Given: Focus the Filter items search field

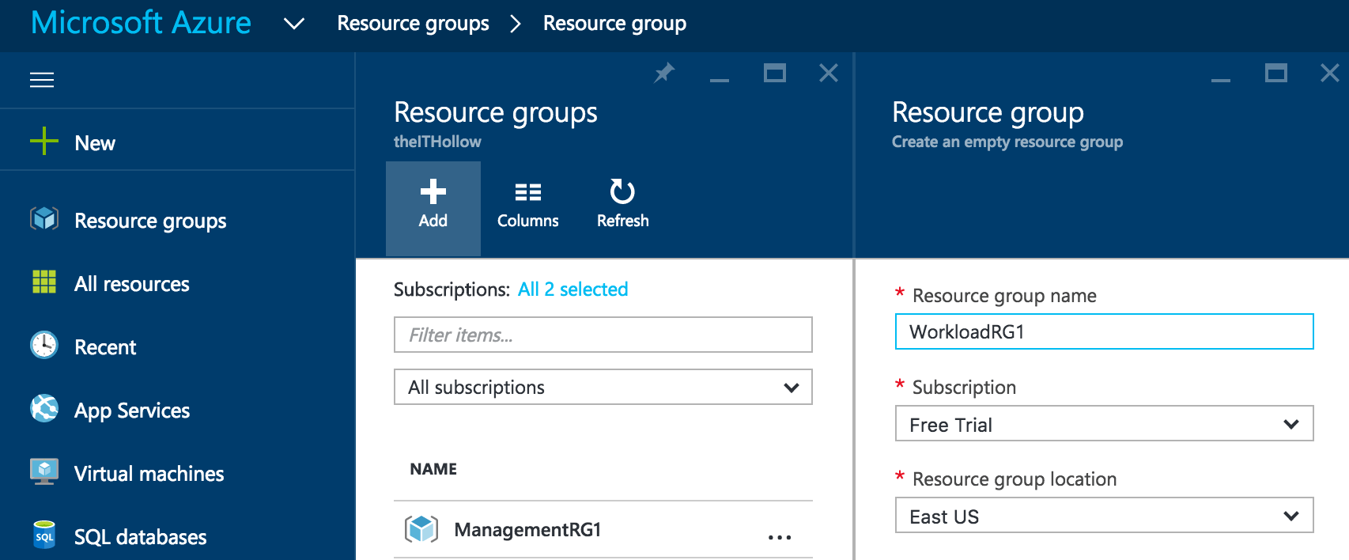Looking at the screenshot, I should 603,335.
